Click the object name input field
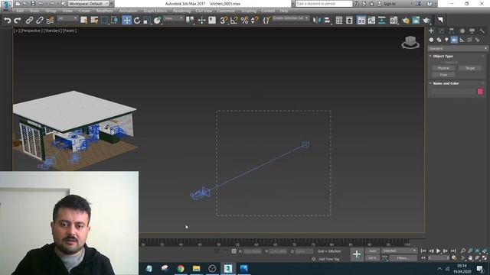This screenshot has width=490, height=275. point(453,92)
